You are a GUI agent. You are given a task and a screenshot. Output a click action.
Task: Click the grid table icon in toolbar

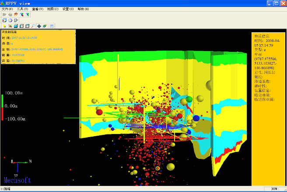[52, 26]
